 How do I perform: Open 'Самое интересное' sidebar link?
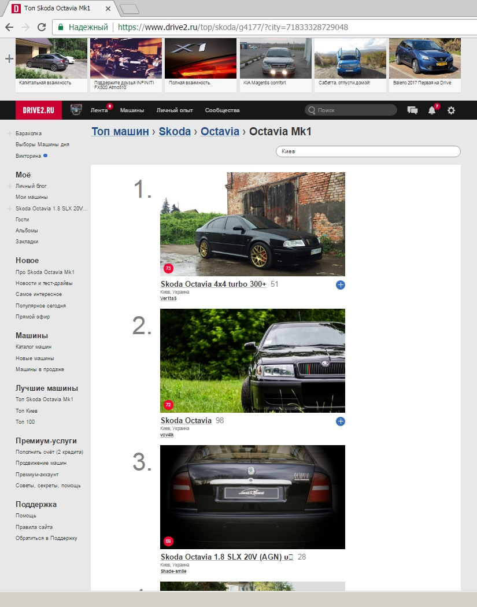39,294
